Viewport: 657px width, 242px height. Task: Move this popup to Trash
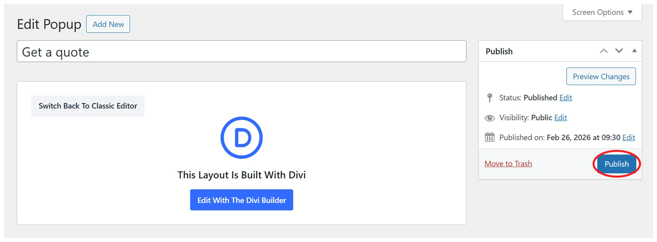coord(508,164)
